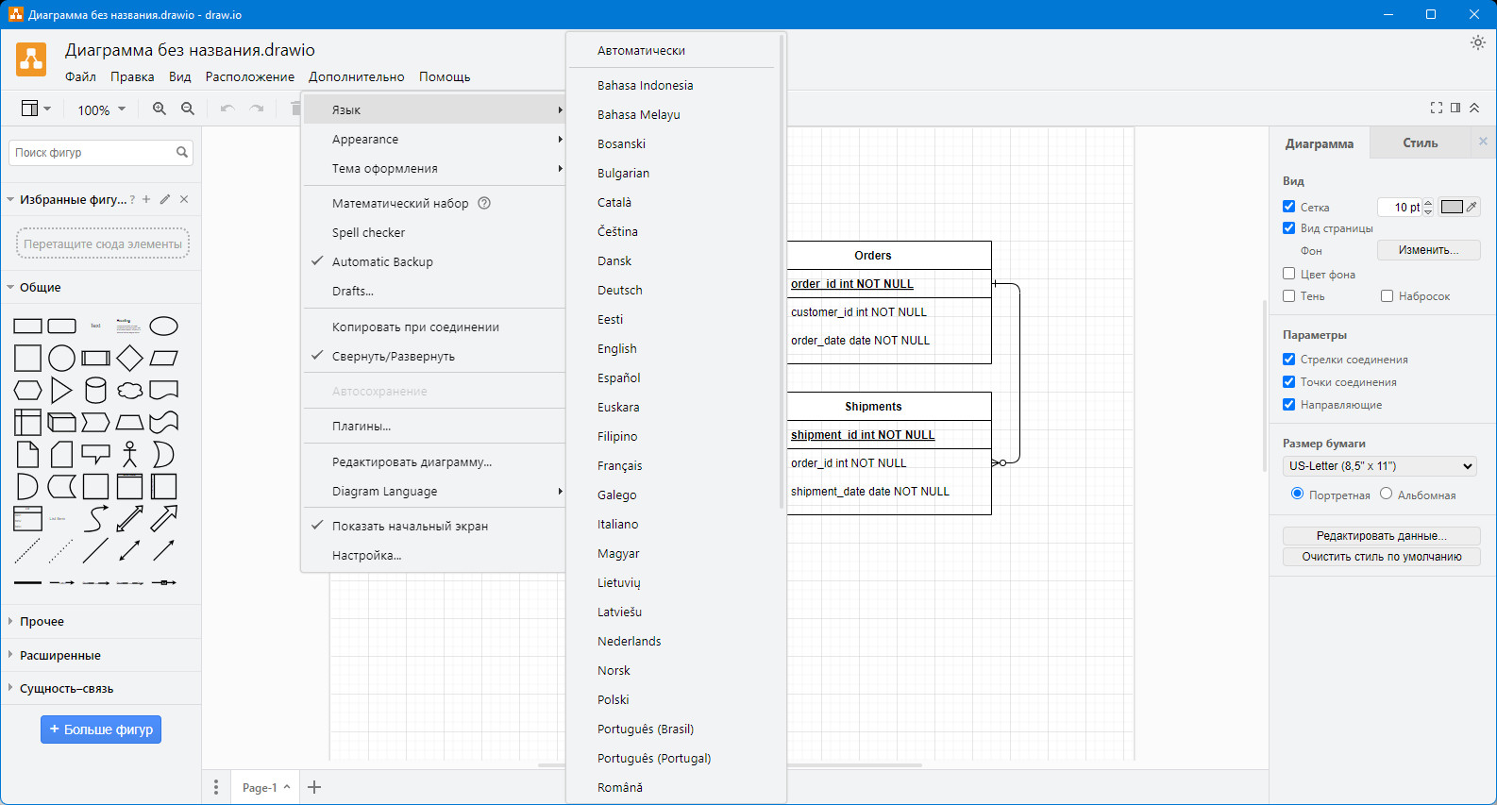This screenshot has height=805, width=1497.
Task: Select the actor stick figure shape
Action: [130, 455]
